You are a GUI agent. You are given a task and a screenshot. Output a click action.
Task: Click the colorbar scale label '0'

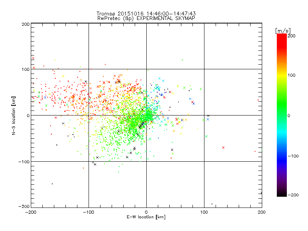(289, 115)
